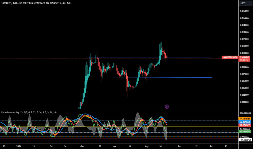
Task: Click the 2024 year label on time axis
Action: click(19, 146)
